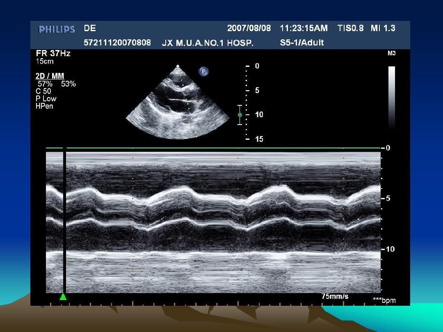The height and width of the screenshot is (332, 443).
Task: Click the 'JX M.U.A.NO.1 HOSP.' hospital name
Action: [208, 43]
